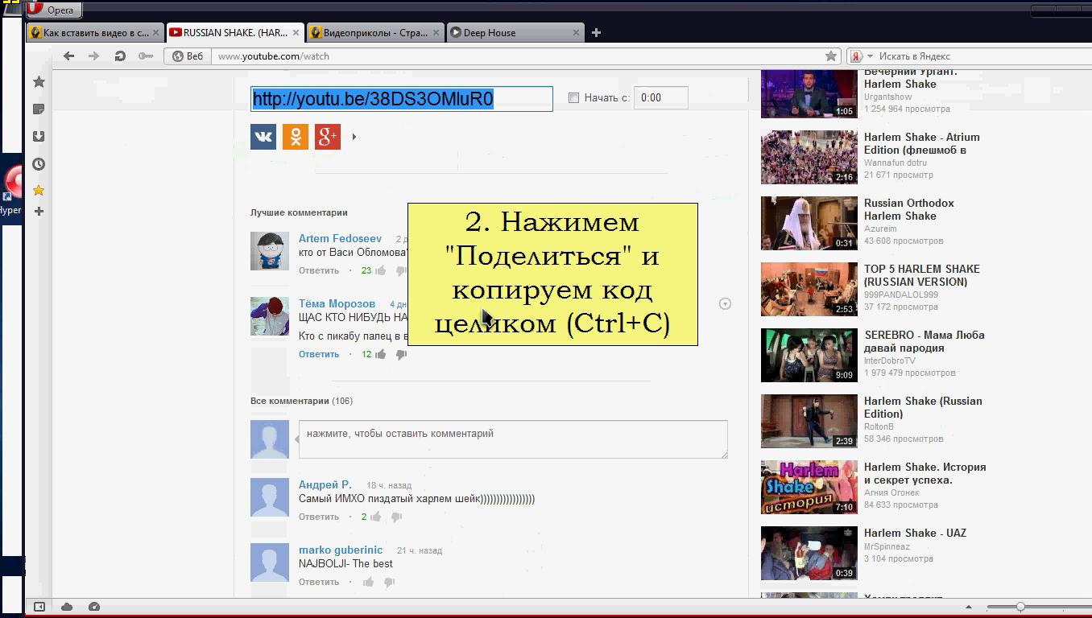The height and width of the screenshot is (618, 1092).
Task: Switch to Deep House tab
Action: (515, 33)
